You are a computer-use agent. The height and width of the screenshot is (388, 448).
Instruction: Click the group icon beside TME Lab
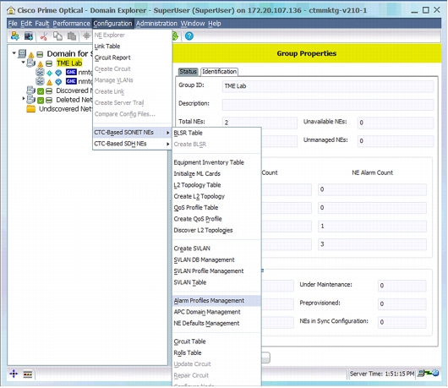tap(31, 63)
